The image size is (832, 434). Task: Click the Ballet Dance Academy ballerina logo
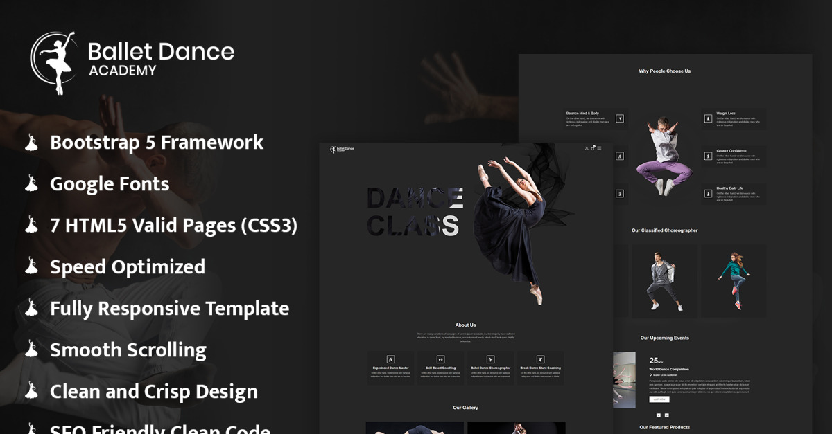53,63
